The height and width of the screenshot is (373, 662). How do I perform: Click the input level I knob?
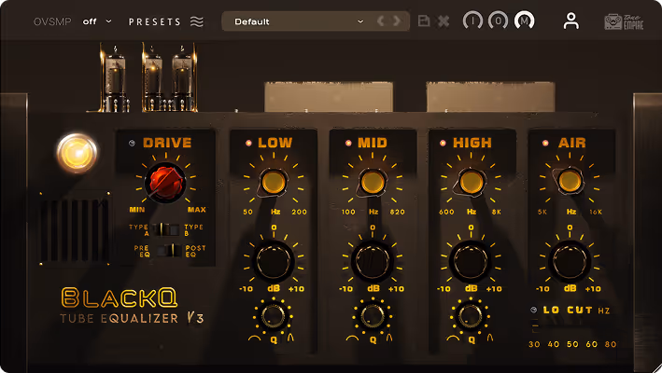pyautogui.click(x=472, y=21)
